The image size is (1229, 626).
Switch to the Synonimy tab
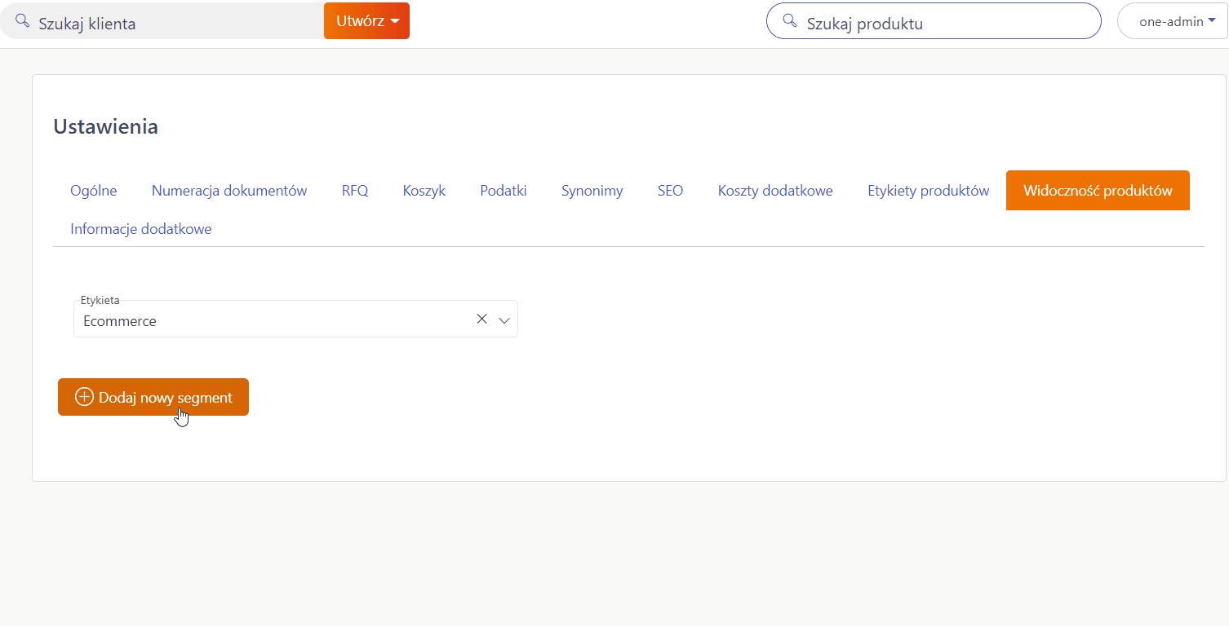pyautogui.click(x=592, y=191)
